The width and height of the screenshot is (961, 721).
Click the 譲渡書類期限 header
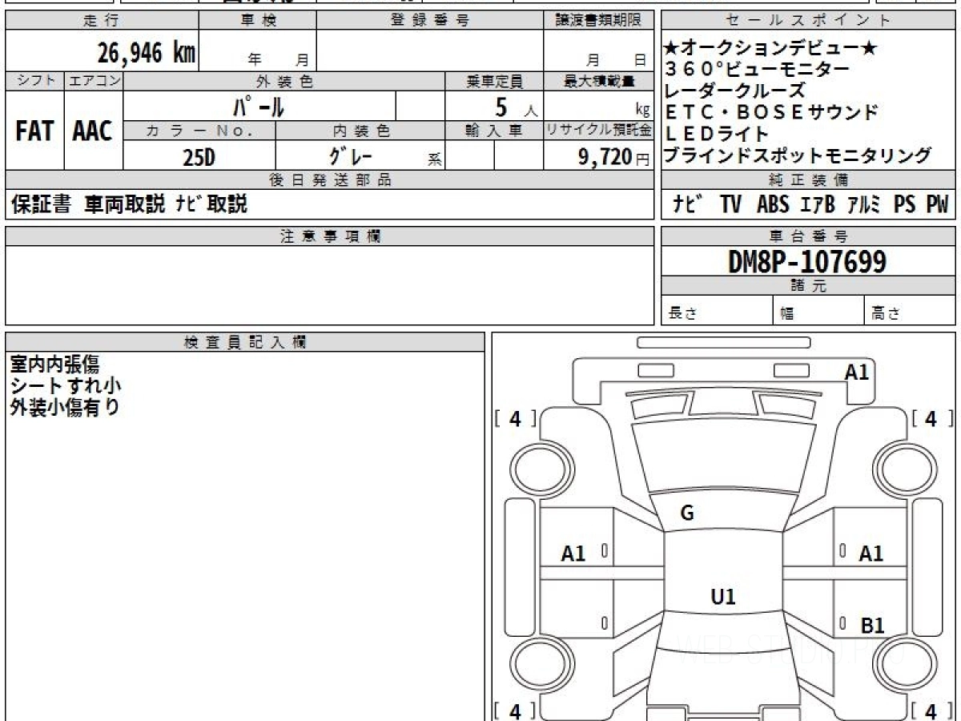coord(598,21)
